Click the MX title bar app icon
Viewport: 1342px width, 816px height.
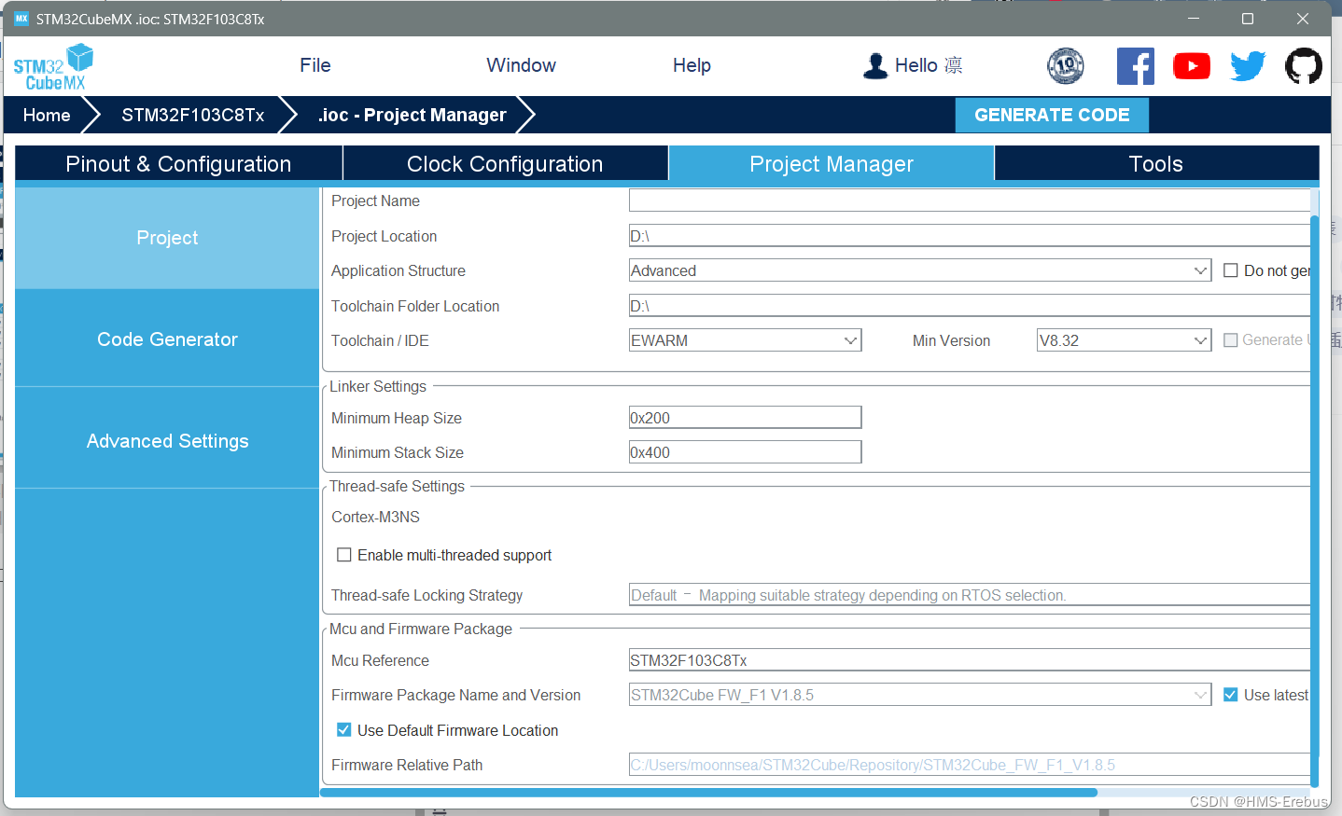point(21,19)
